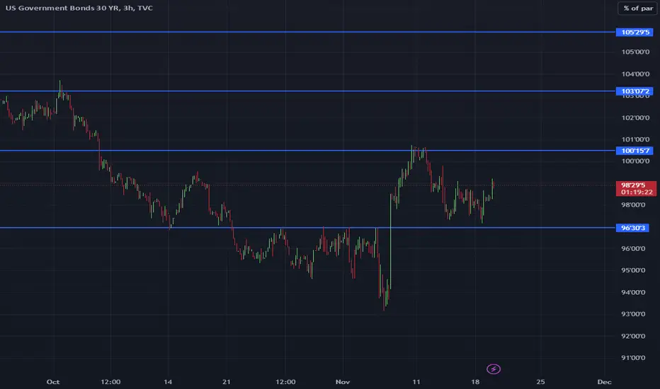
Task: Click the 92'00'0 price axis label
Action: pos(633,336)
